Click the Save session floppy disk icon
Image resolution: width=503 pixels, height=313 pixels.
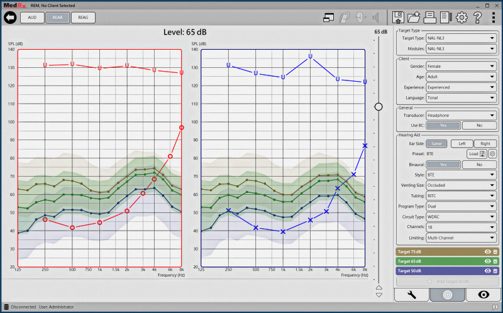[x=397, y=17]
